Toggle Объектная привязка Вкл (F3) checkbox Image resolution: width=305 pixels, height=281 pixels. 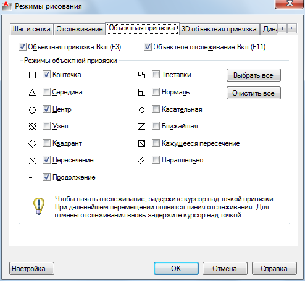coord(22,47)
